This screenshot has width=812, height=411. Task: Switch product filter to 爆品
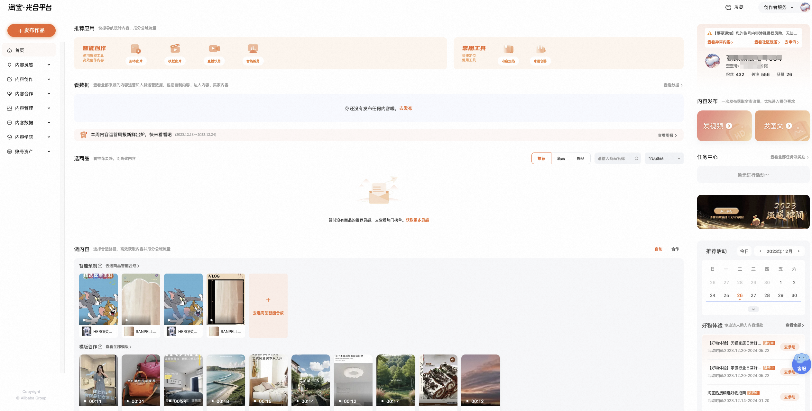(x=581, y=158)
